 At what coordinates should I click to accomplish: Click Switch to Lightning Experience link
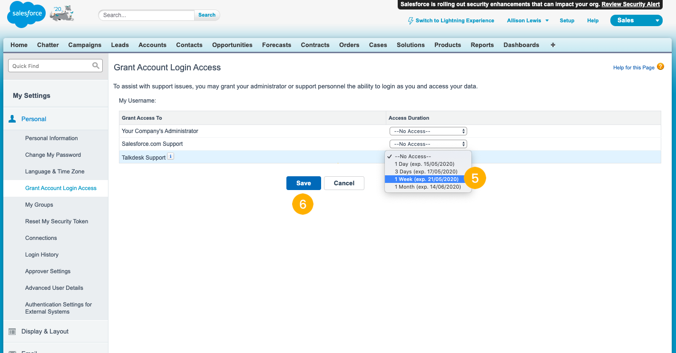pyautogui.click(x=455, y=21)
